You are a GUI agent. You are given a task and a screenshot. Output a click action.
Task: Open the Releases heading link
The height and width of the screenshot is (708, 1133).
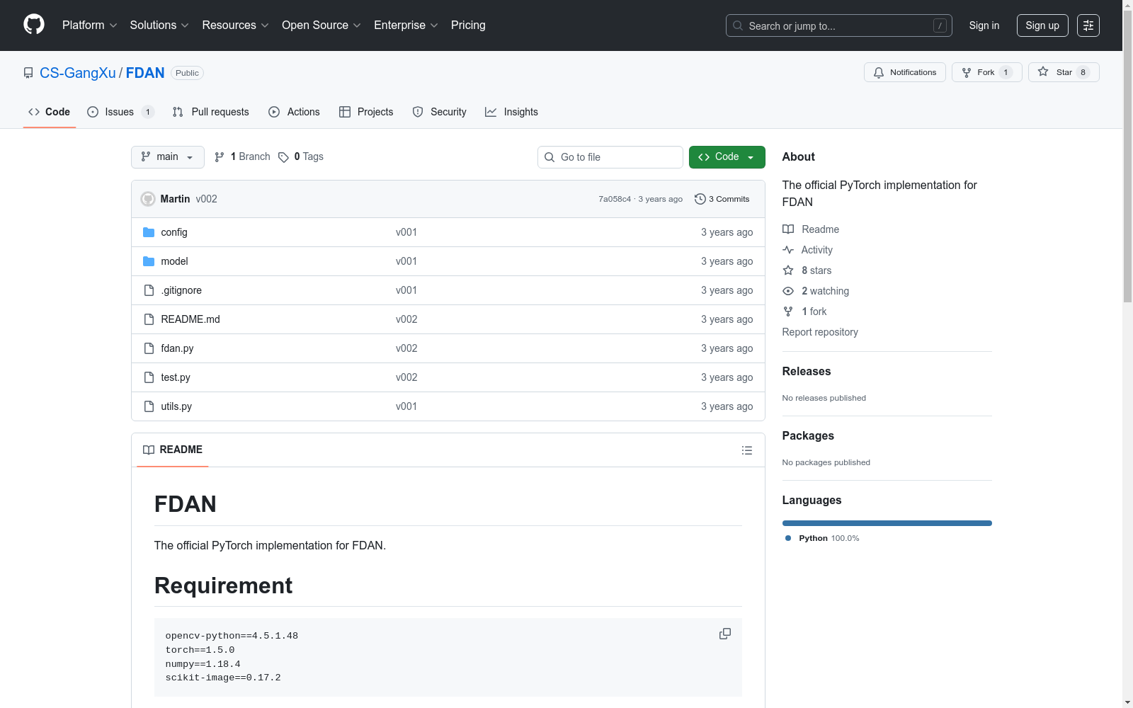click(807, 371)
